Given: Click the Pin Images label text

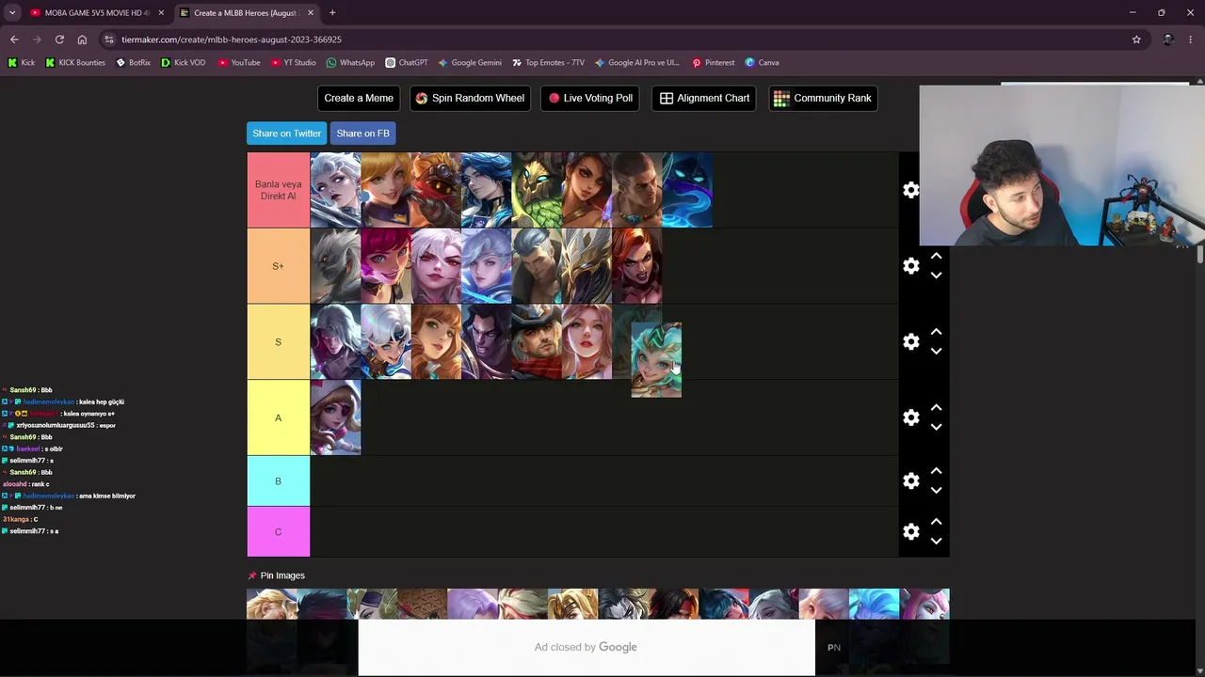Looking at the screenshot, I should [x=282, y=575].
